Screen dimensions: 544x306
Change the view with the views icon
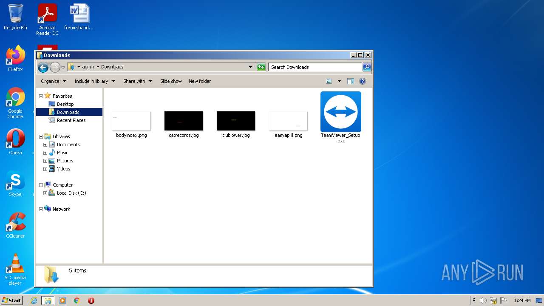pos(329,81)
